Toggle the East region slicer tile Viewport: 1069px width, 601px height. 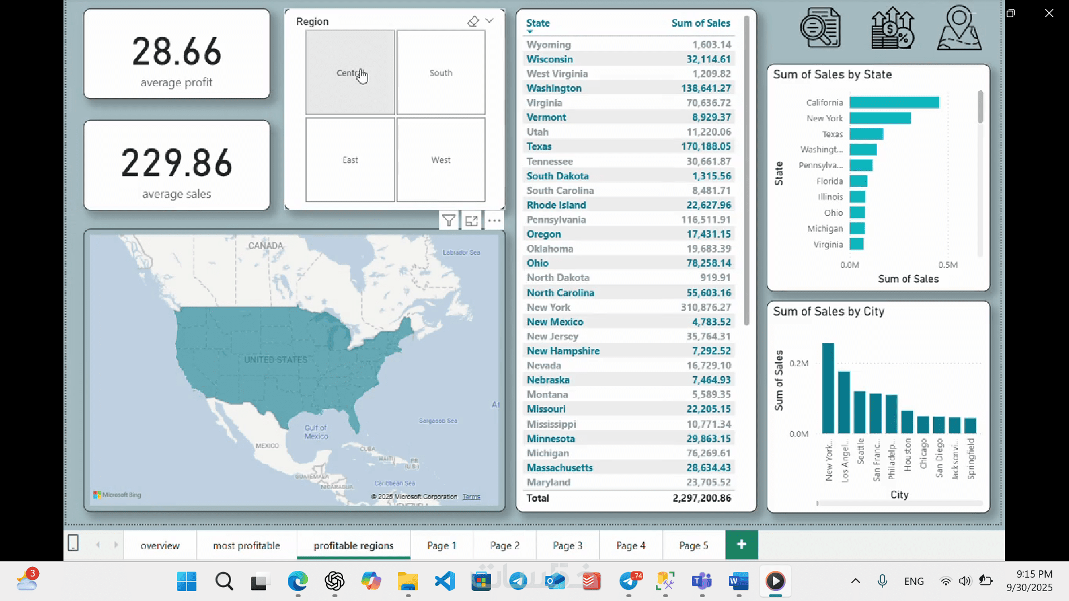tap(350, 160)
